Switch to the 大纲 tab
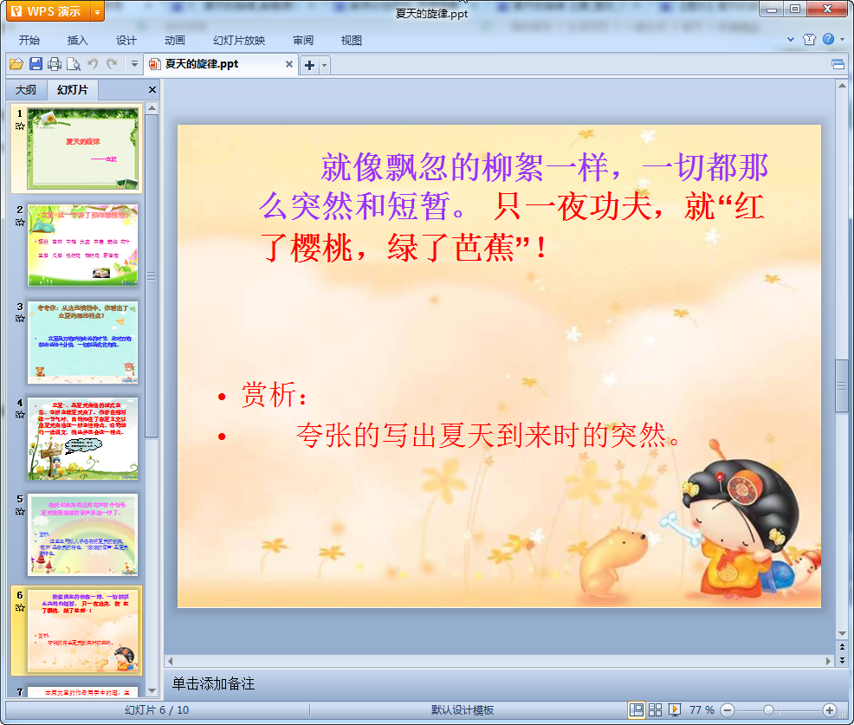This screenshot has height=725, width=854. point(26,90)
